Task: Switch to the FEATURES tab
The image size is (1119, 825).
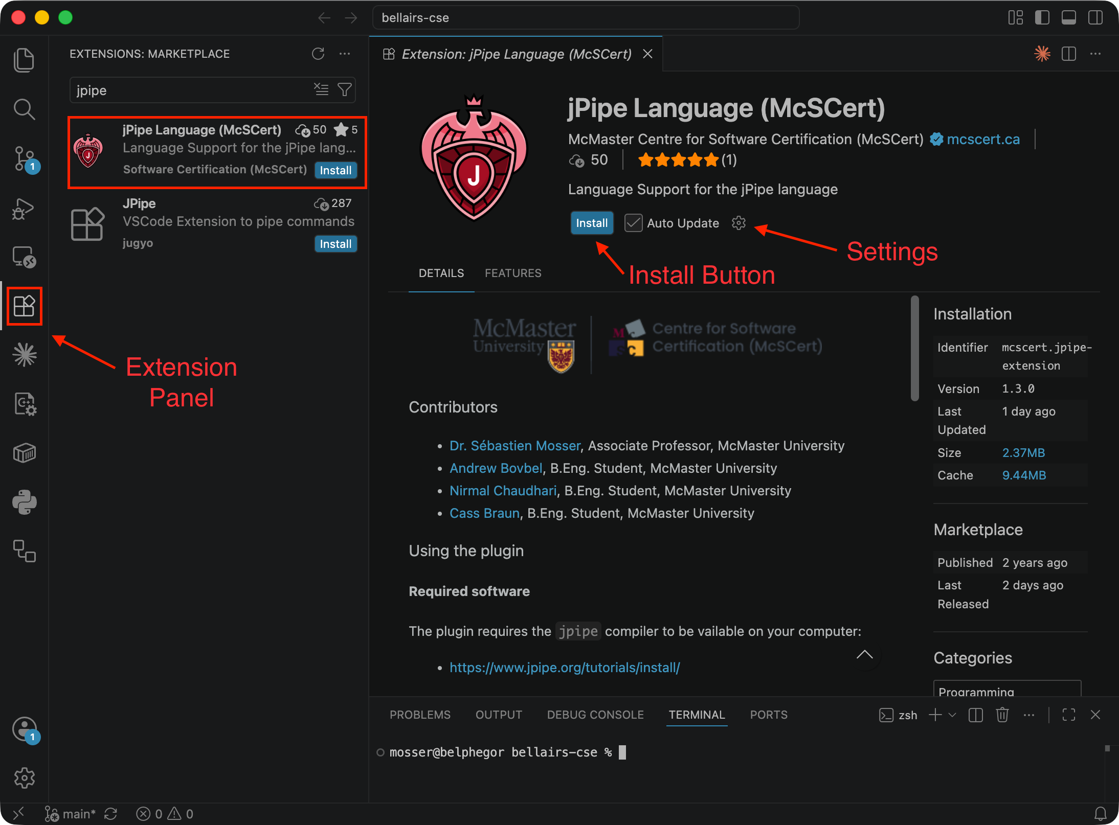Action: (x=513, y=273)
